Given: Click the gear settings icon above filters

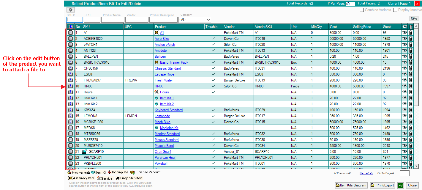Looking at the screenshot, I should point(71,10).
